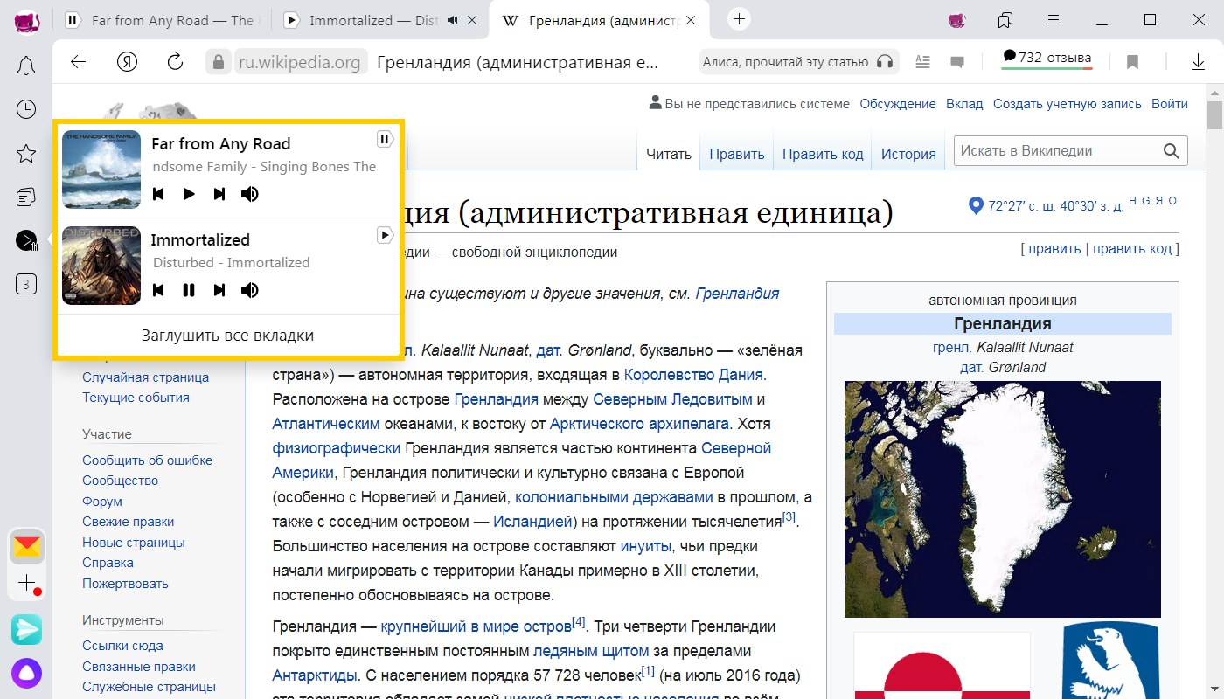The height and width of the screenshot is (699, 1224).
Task: Open the Править tab
Action: 737,154
